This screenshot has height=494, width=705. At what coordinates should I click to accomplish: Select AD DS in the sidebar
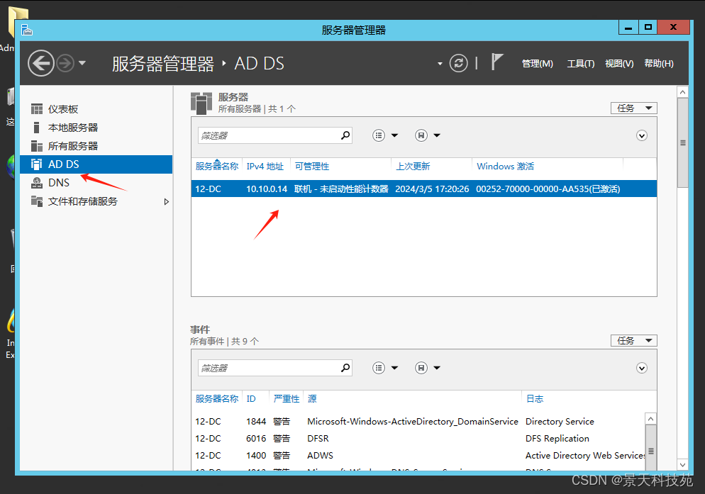click(x=96, y=164)
